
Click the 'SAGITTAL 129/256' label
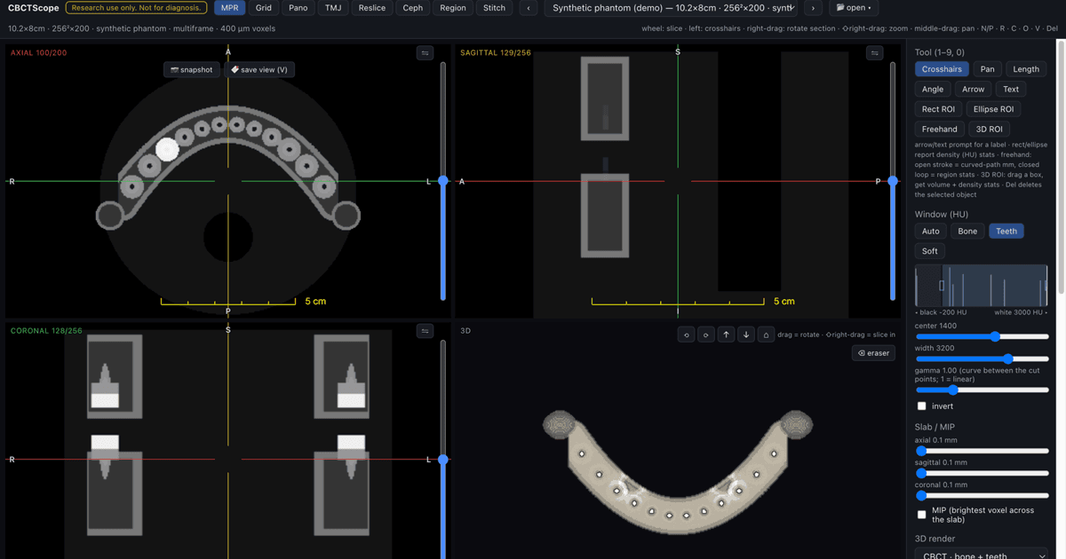(x=496, y=53)
